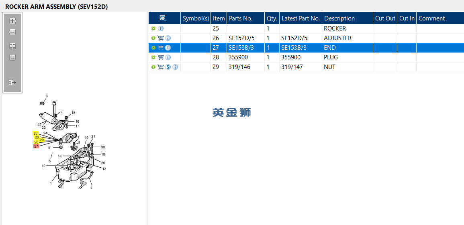Click callout 18 in the diagram
Image resolution: width=464 pixels, height=225 pixels.
74,112
